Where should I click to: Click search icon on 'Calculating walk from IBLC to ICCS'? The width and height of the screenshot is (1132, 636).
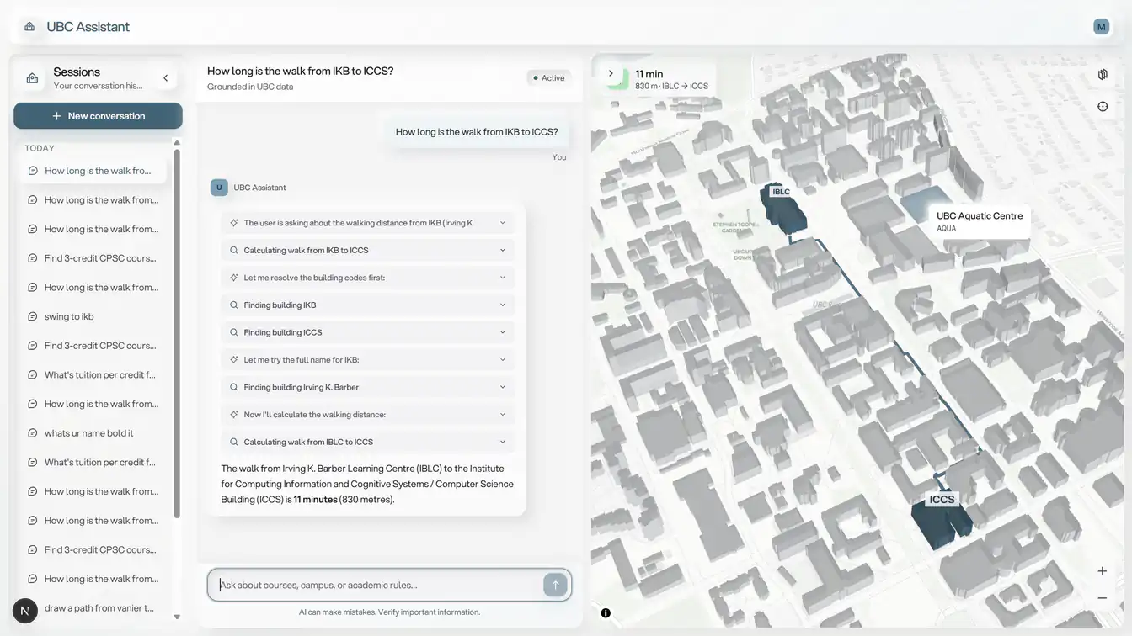pos(234,442)
